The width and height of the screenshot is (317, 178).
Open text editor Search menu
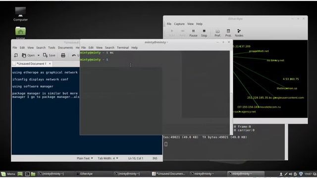pyautogui.click(x=41, y=47)
